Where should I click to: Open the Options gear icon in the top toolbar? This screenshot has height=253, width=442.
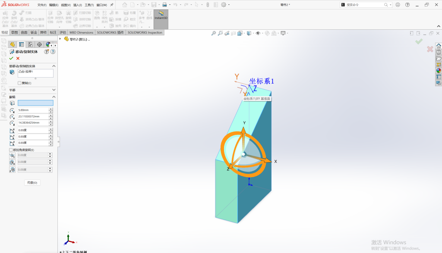pyautogui.click(x=224, y=5)
